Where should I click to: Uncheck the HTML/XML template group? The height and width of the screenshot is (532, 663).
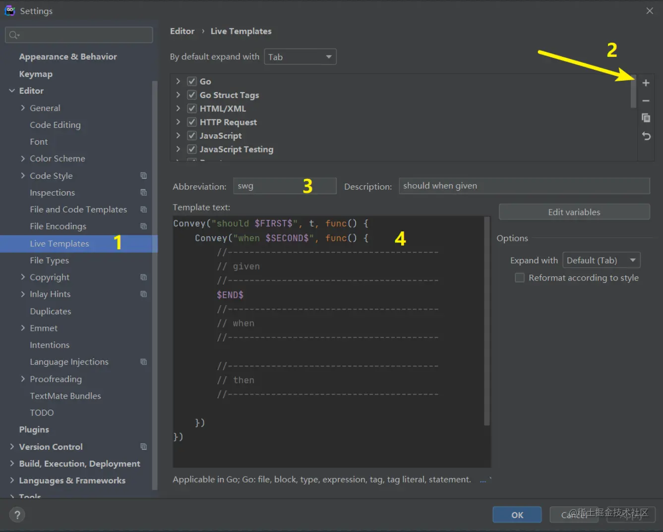[192, 108]
